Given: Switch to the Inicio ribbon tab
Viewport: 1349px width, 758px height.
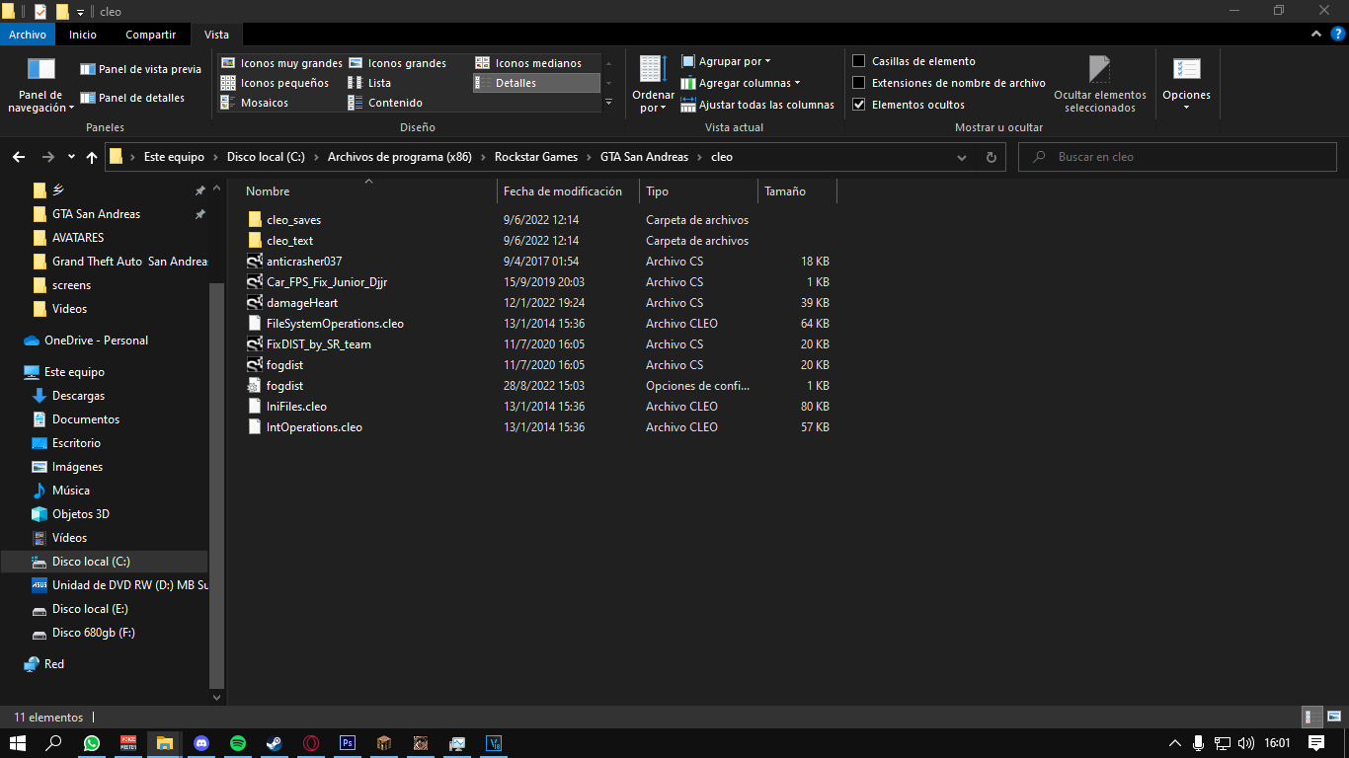Looking at the screenshot, I should (83, 35).
